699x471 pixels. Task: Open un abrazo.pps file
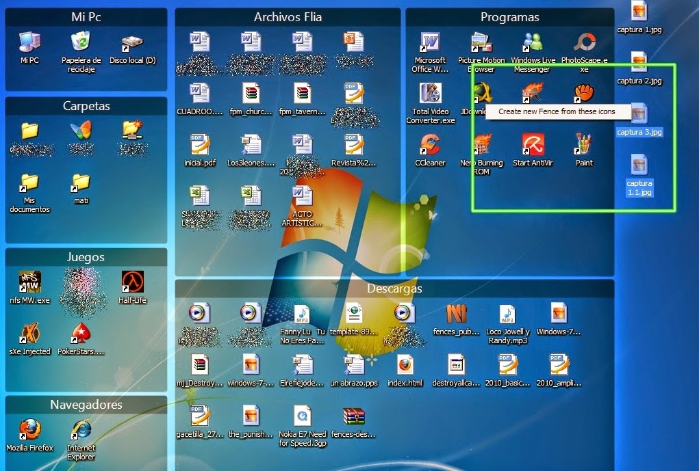(354, 366)
